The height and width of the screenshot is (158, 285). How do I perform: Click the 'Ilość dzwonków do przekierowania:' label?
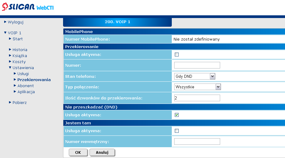pos(104,98)
